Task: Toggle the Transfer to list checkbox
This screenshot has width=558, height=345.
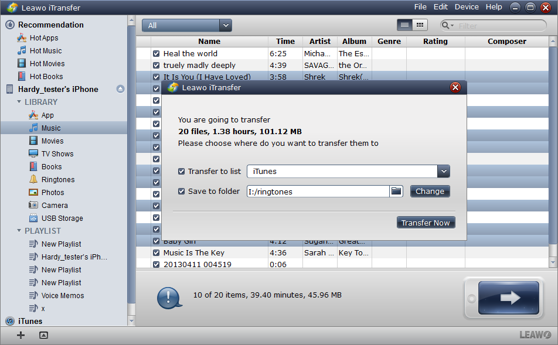Action: click(x=182, y=172)
